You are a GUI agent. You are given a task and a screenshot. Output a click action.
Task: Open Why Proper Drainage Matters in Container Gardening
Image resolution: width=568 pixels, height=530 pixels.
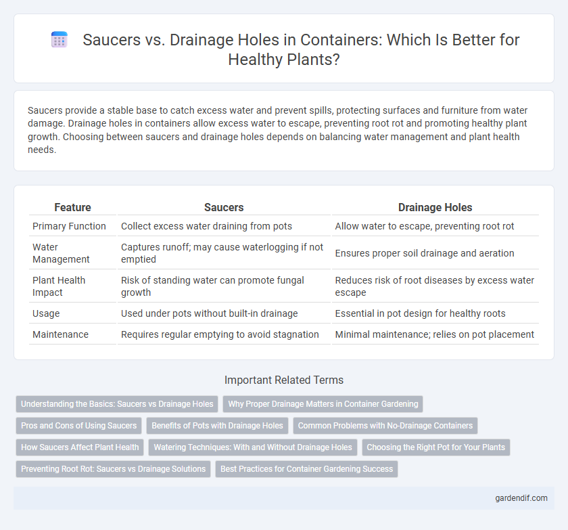pyautogui.click(x=323, y=404)
